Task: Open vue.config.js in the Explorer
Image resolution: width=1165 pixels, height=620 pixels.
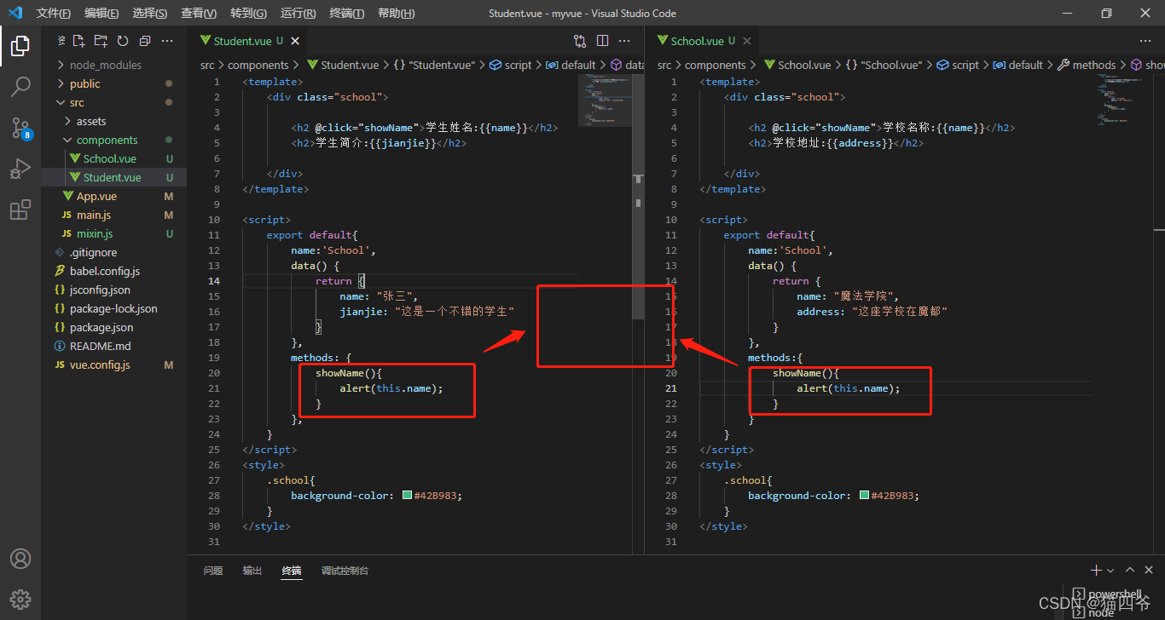Action: [113, 365]
